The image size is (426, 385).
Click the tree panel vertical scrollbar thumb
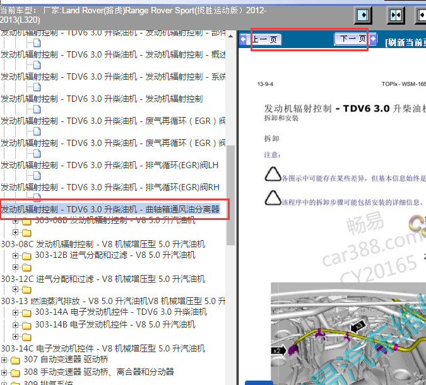pyautogui.click(x=230, y=195)
